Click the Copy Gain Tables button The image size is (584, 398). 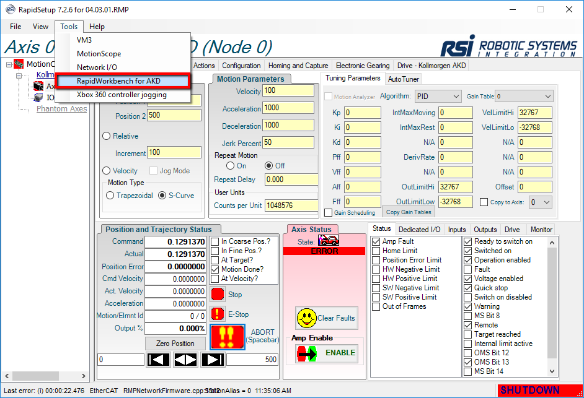pos(408,212)
